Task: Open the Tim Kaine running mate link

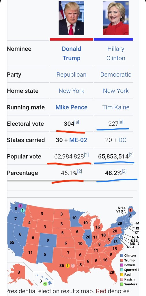Action: click(x=116, y=107)
